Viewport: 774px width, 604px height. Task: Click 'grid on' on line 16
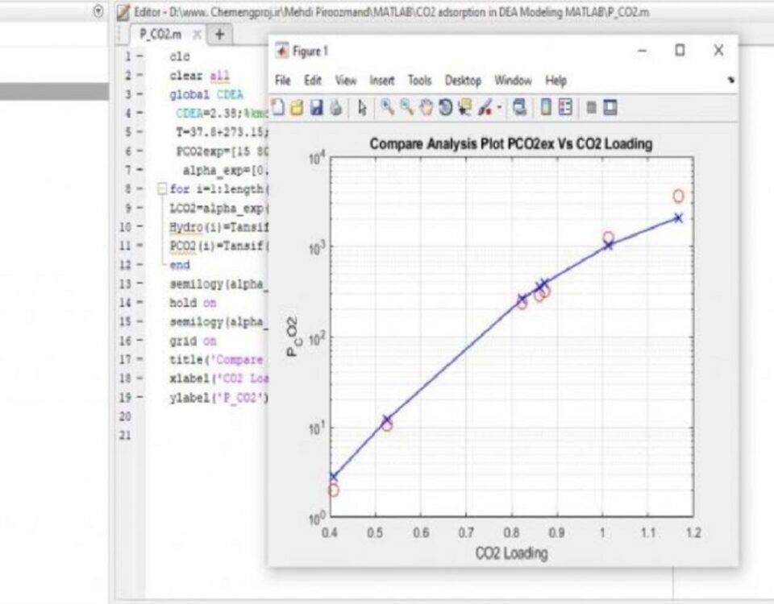[193, 341]
